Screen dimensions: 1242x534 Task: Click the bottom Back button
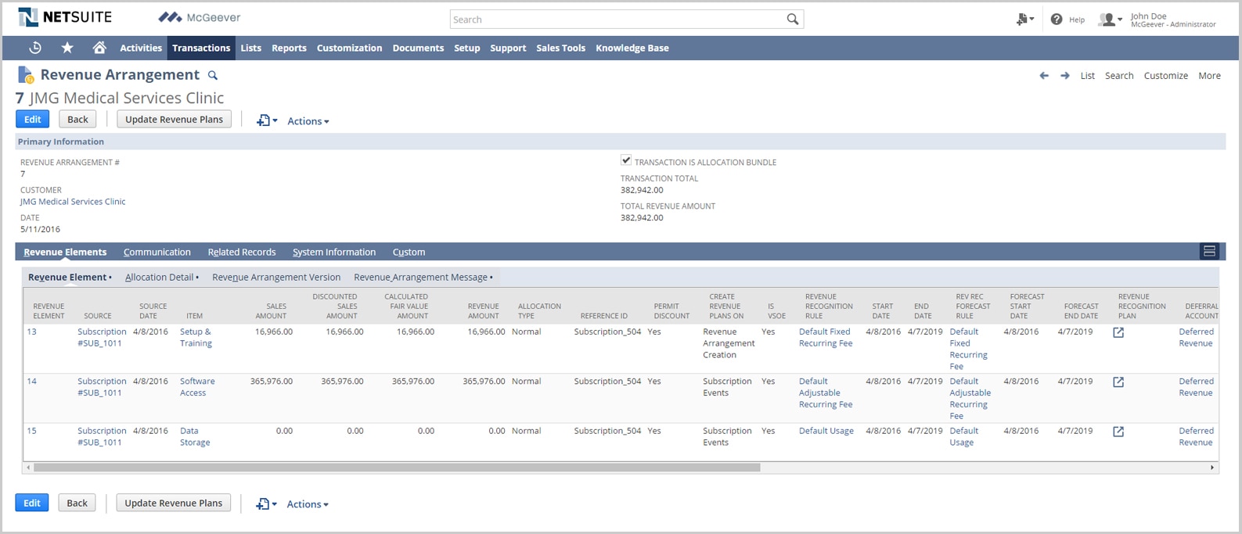[x=77, y=503]
